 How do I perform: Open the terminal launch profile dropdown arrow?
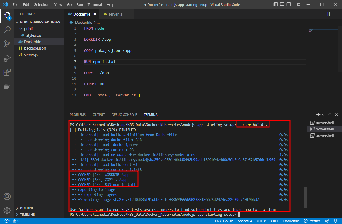click(x=323, y=115)
